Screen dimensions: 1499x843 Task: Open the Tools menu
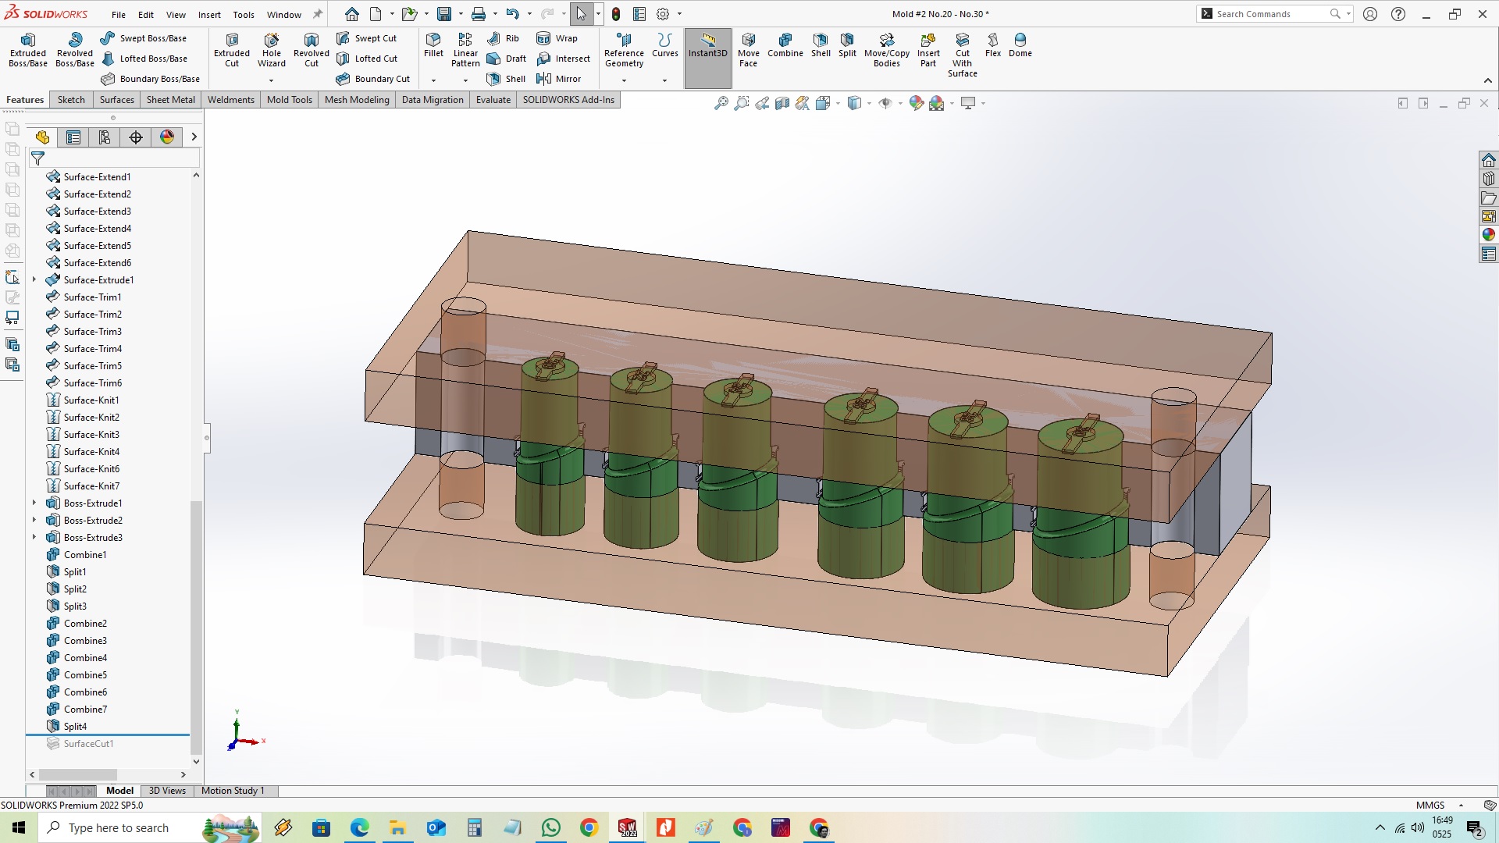click(244, 14)
